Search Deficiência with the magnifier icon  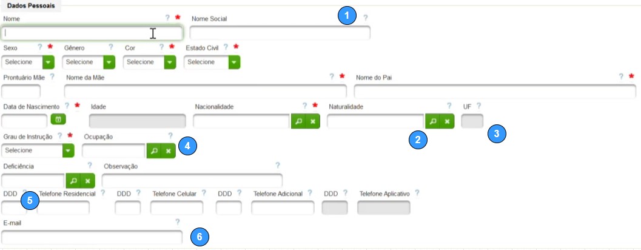(x=73, y=180)
